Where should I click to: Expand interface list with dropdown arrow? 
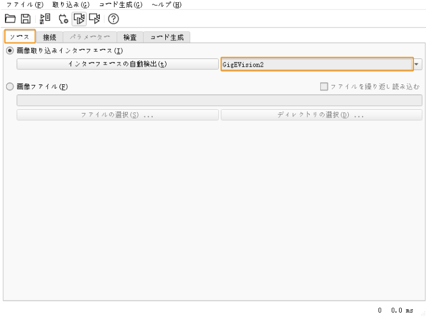tap(417, 65)
